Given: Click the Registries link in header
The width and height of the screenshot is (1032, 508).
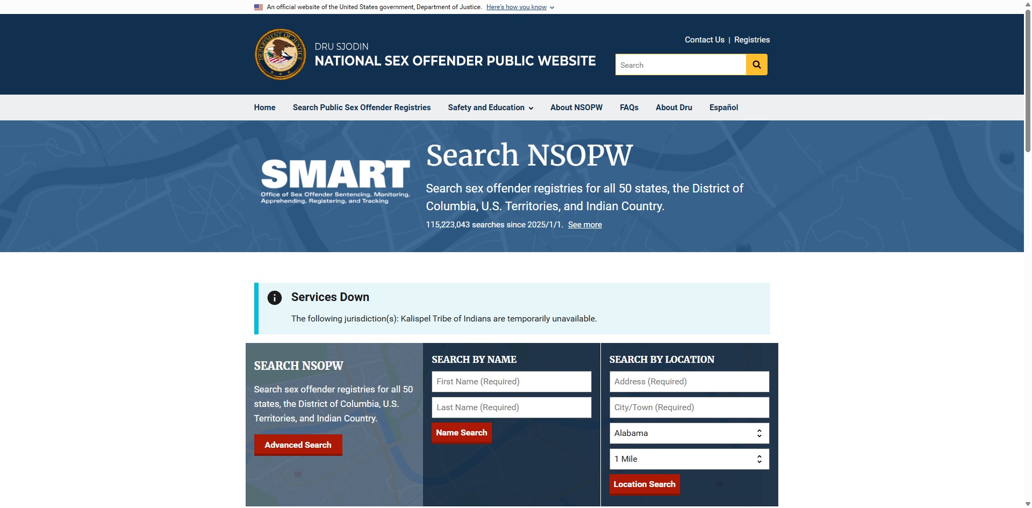Looking at the screenshot, I should pos(752,40).
